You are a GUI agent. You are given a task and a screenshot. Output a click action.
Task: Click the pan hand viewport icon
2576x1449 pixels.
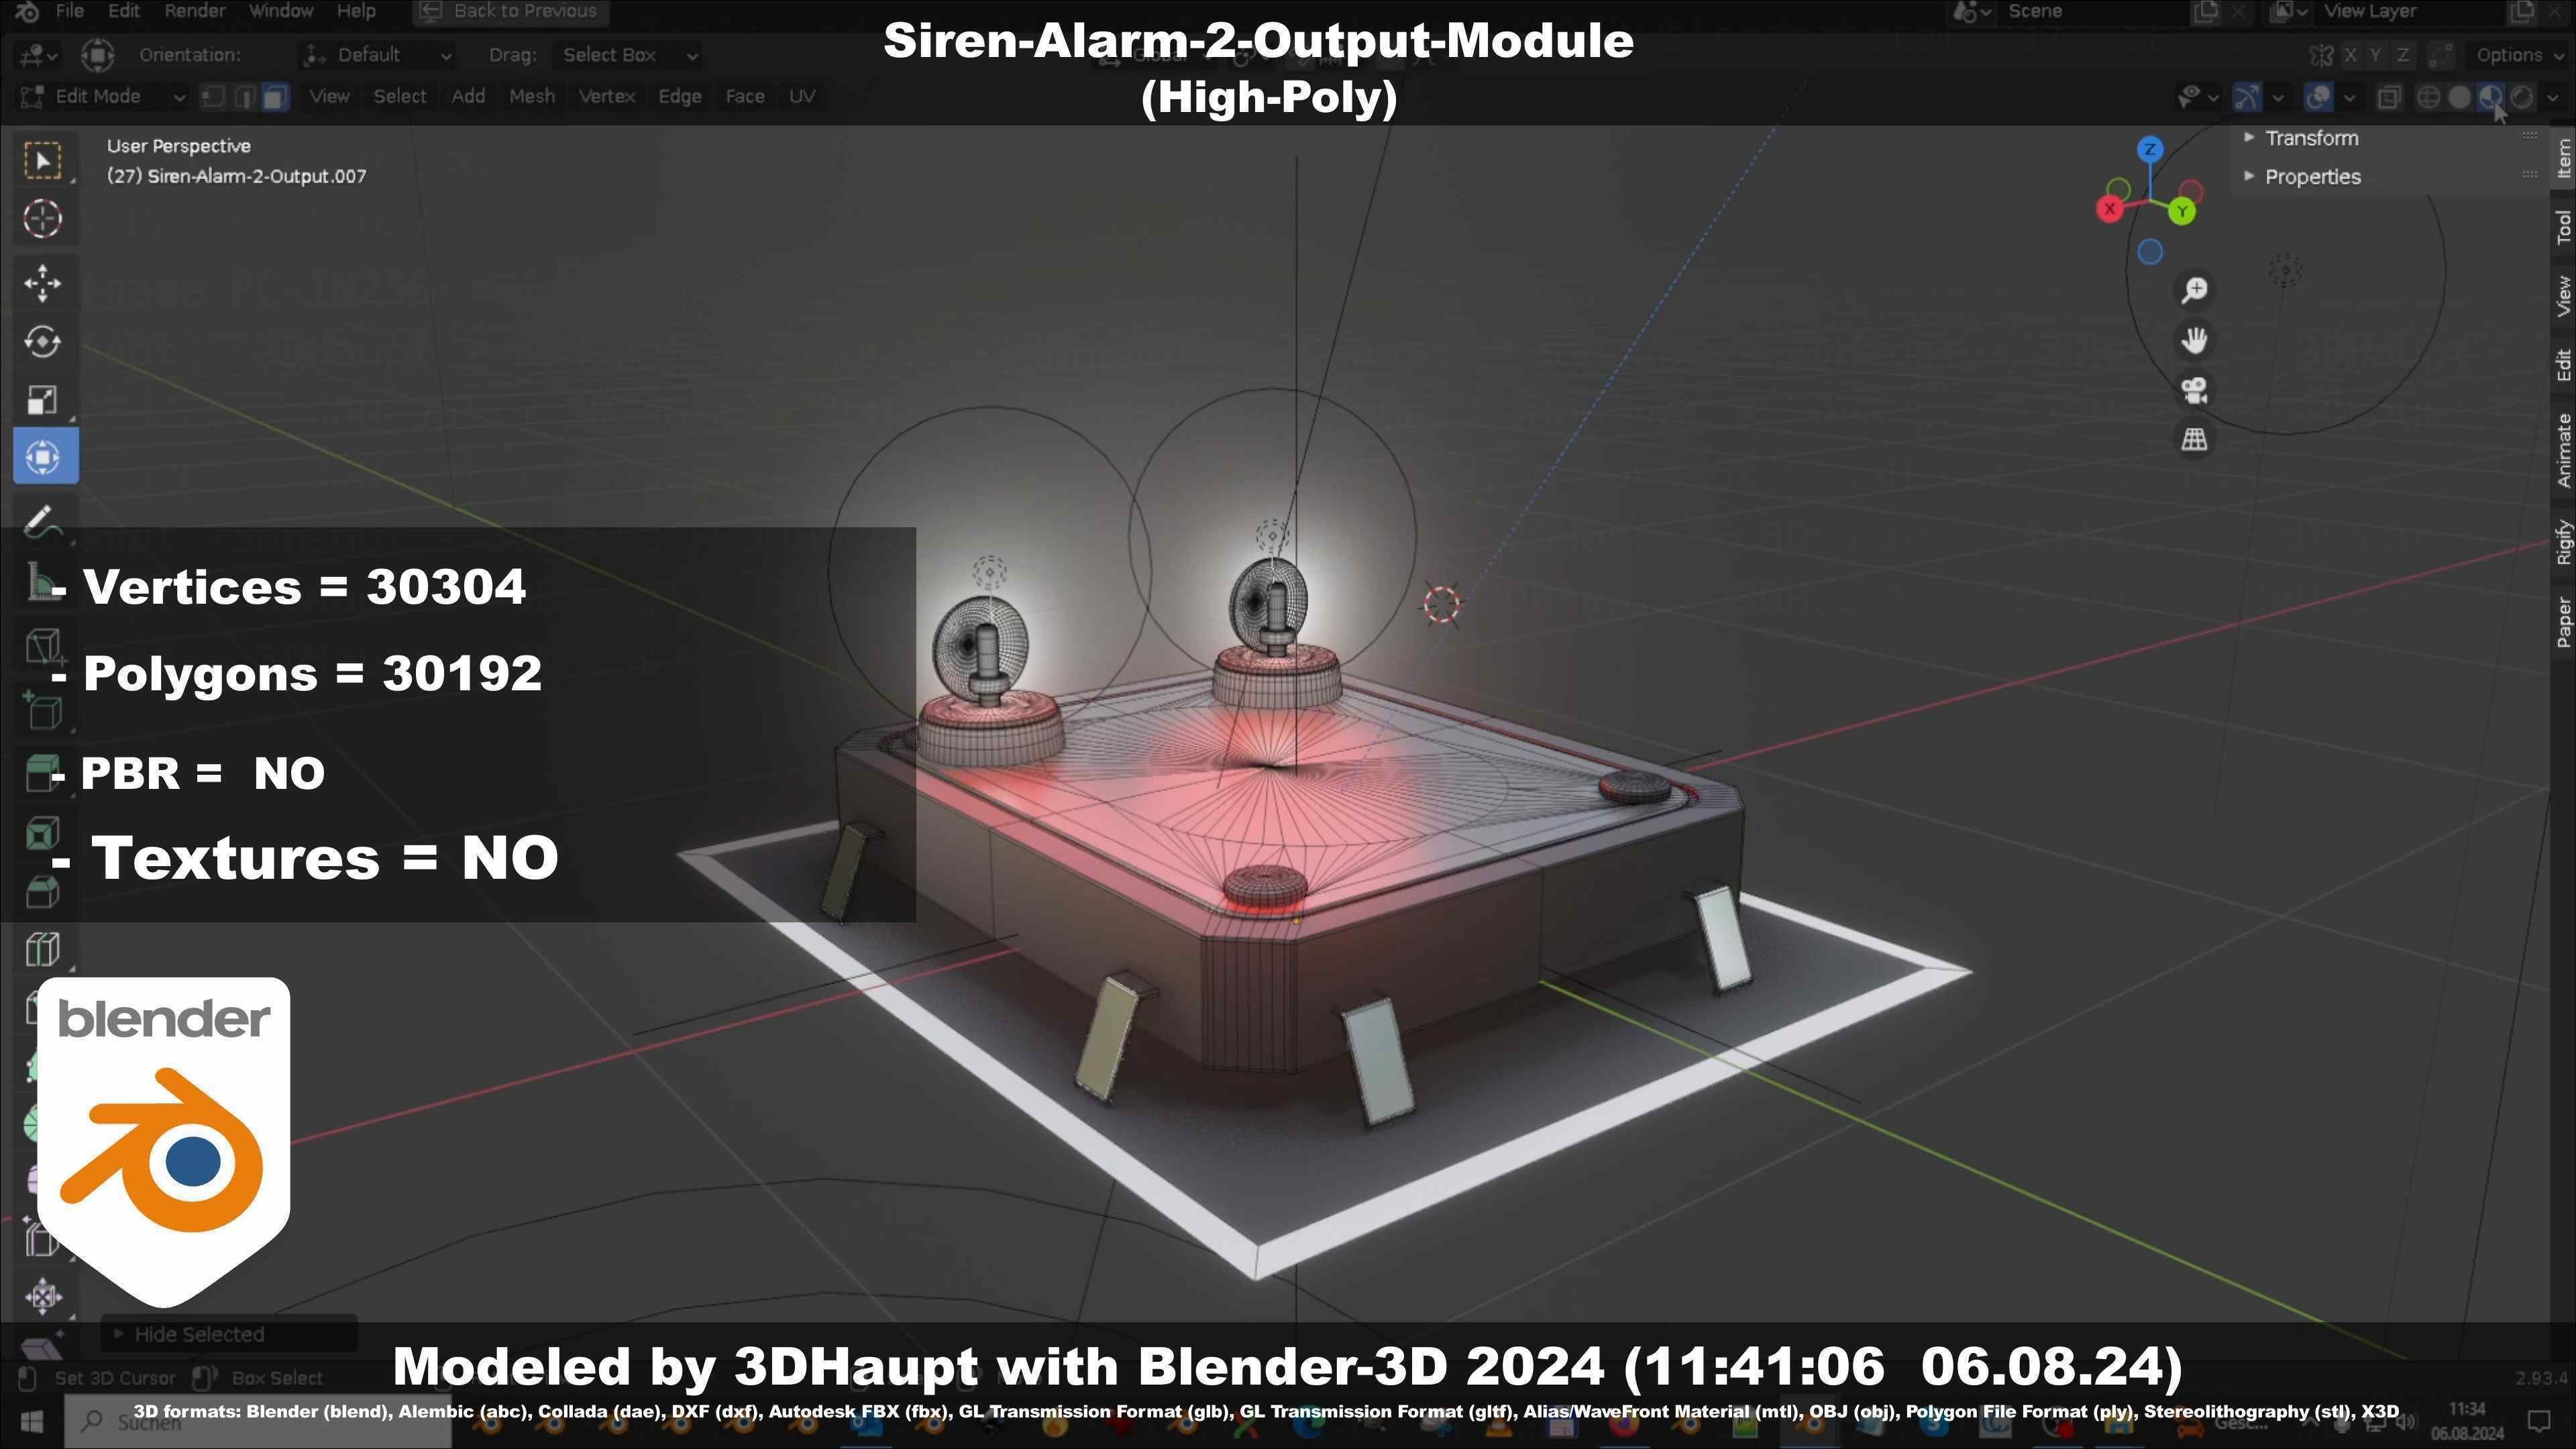click(x=2195, y=340)
